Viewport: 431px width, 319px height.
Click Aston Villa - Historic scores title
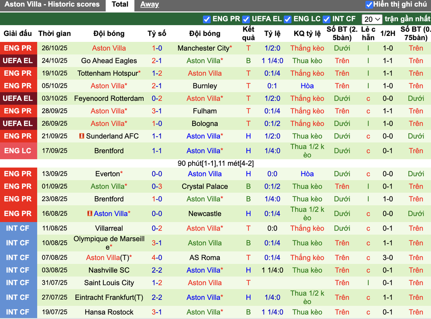point(52,4)
